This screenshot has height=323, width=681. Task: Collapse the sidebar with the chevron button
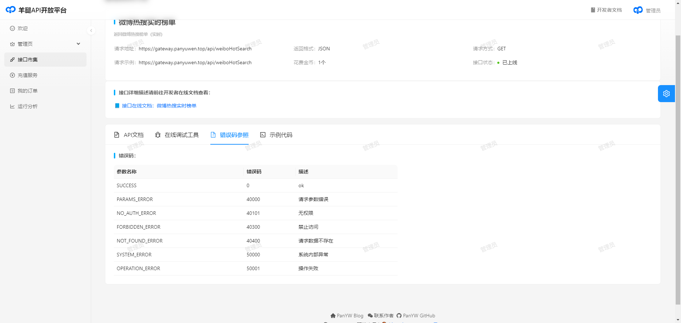(x=91, y=30)
